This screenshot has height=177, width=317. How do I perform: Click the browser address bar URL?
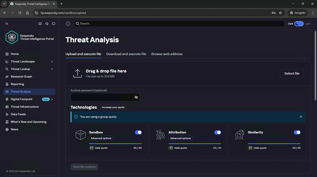(x=63, y=13)
